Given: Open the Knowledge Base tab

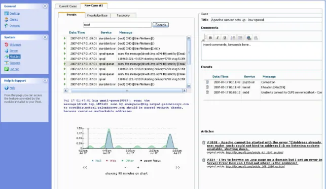Looking at the screenshot, I should (x=97, y=15).
